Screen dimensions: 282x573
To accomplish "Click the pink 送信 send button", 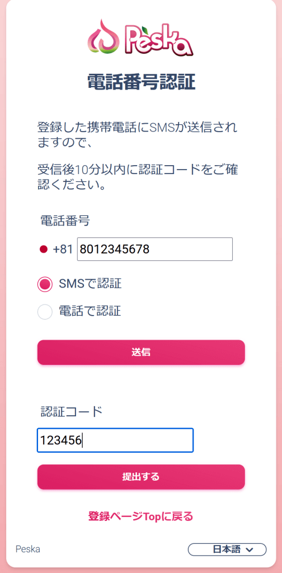I will 141,353.
